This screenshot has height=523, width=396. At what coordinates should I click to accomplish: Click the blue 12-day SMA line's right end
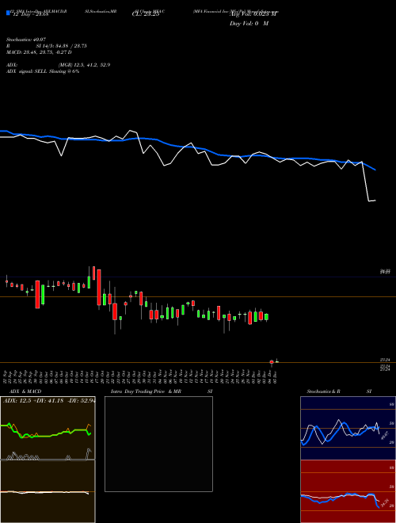pyautogui.click(x=375, y=170)
